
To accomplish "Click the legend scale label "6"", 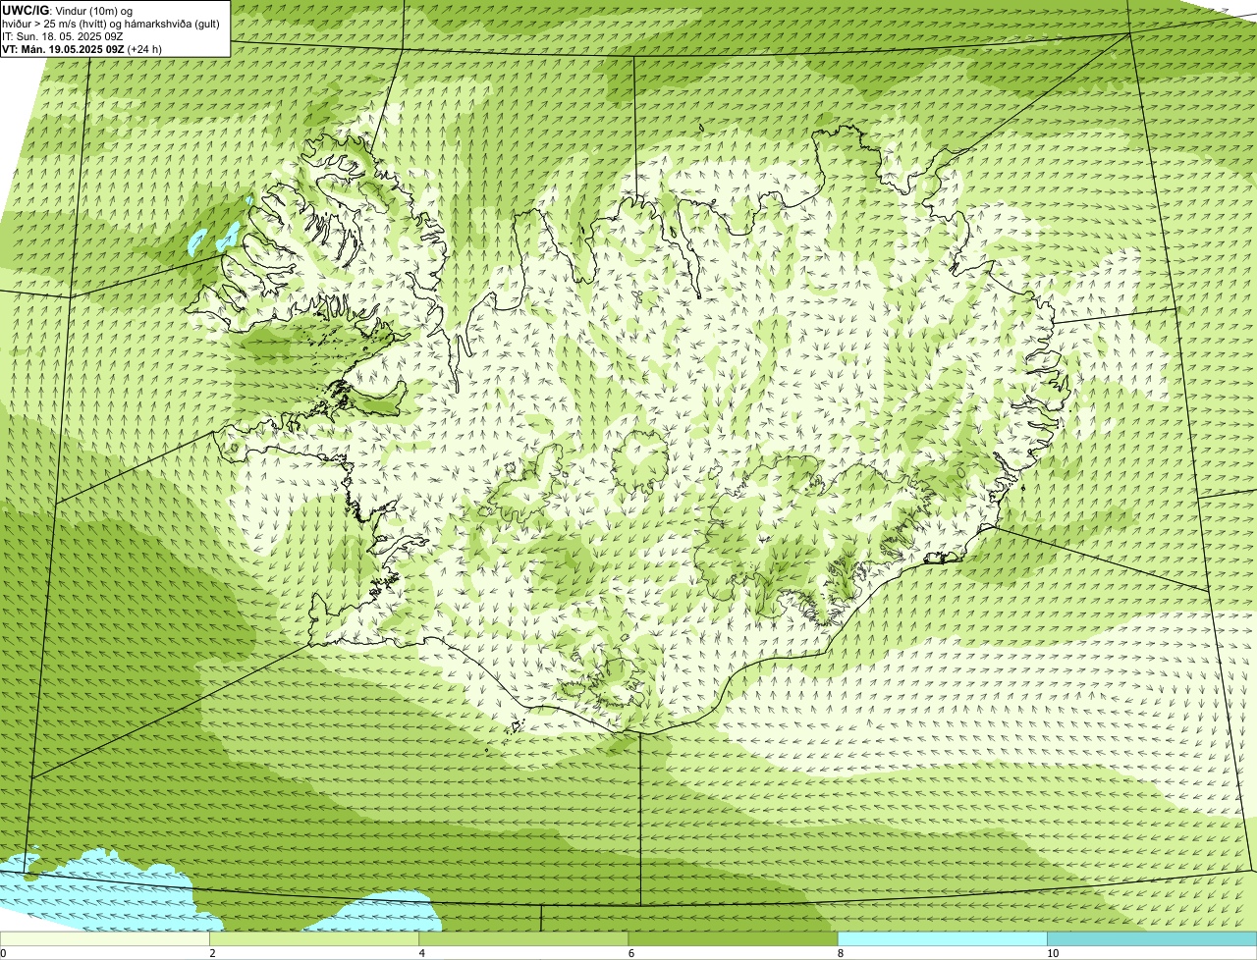I will [631, 953].
